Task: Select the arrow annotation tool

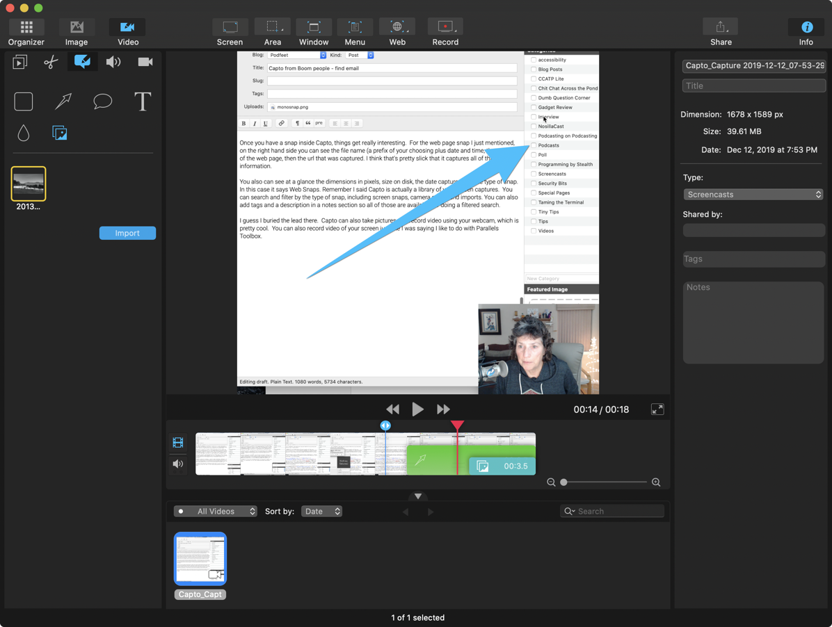Action: [63, 101]
